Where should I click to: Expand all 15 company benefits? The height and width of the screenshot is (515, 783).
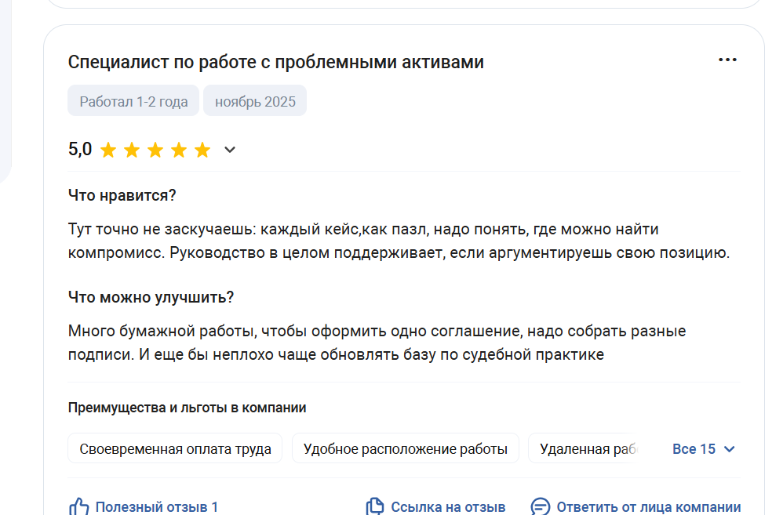pyautogui.click(x=694, y=449)
